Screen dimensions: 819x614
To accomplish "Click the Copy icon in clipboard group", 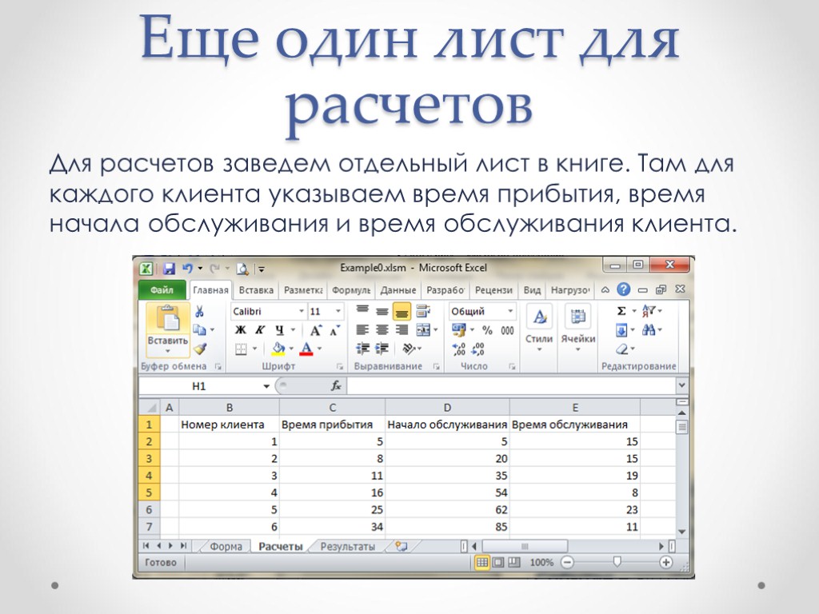I will pos(199,329).
